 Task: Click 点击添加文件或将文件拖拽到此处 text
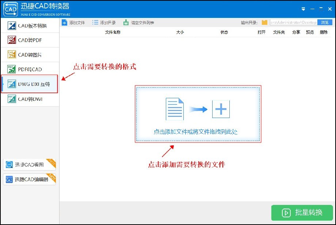[x=195, y=131]
